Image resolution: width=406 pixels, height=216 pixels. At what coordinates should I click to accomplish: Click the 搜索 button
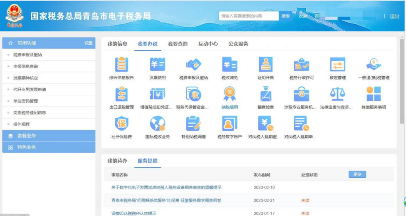coord(286,16)
